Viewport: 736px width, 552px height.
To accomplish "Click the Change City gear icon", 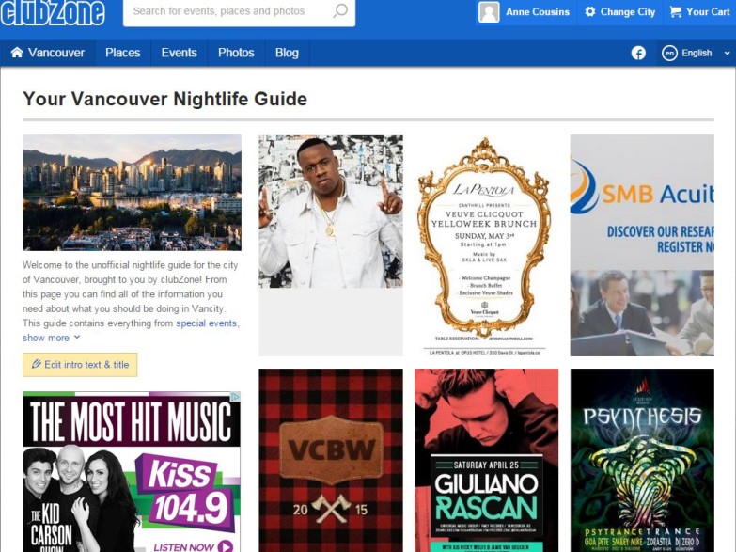I will pos(590,11).
